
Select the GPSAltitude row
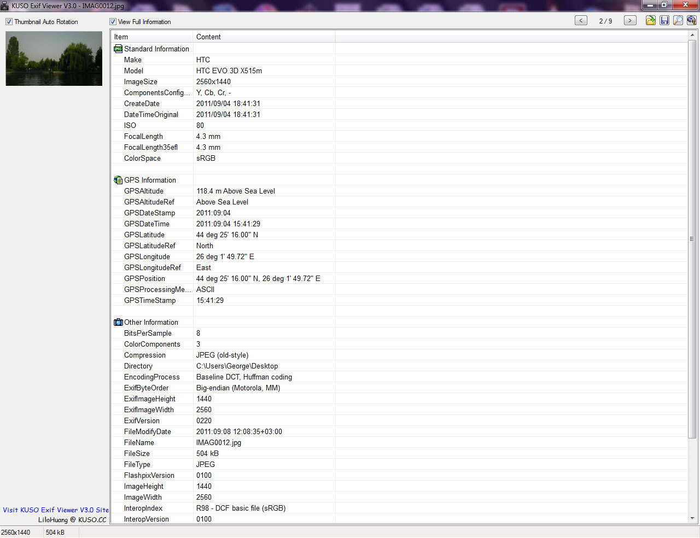point(399,191)
